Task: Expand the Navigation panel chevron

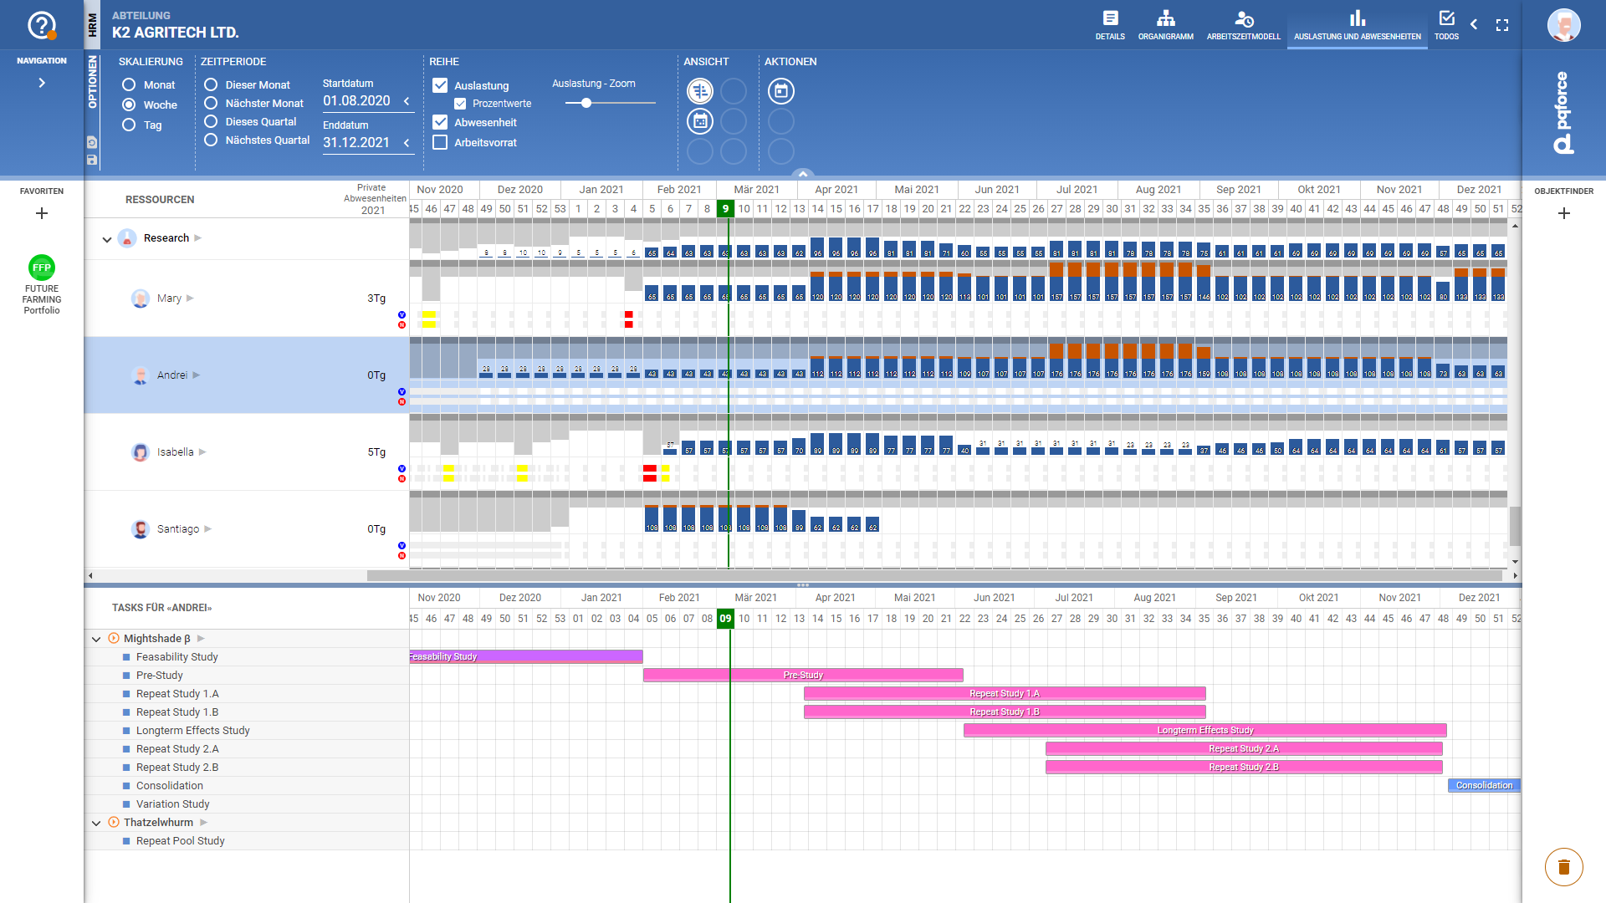Action: 42,83
